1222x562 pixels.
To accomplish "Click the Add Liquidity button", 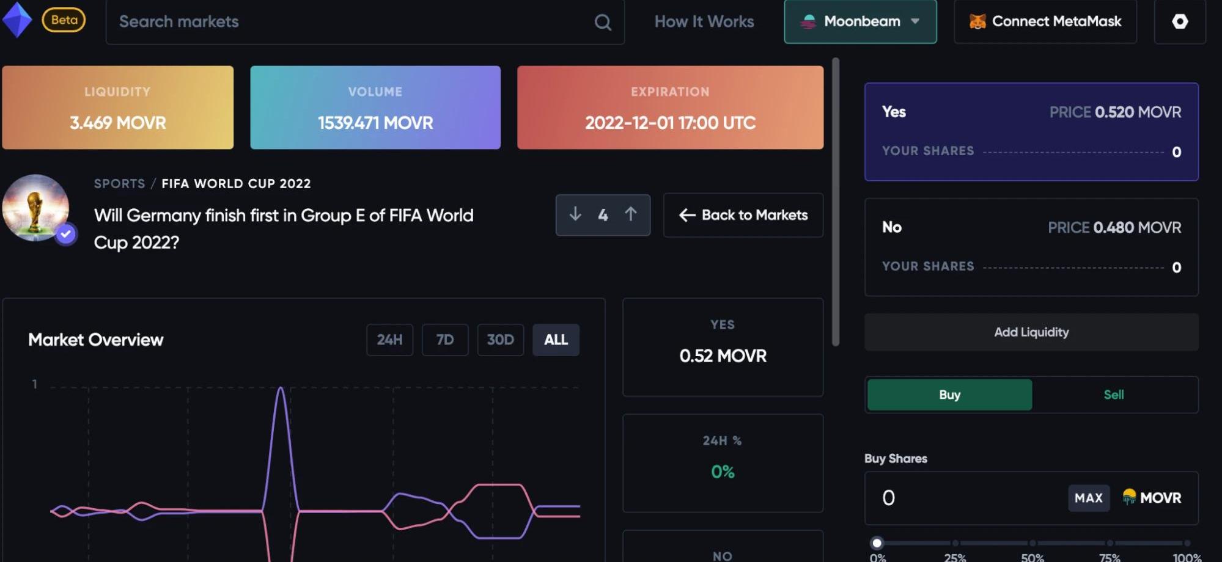I will [x=1031, y=332].
